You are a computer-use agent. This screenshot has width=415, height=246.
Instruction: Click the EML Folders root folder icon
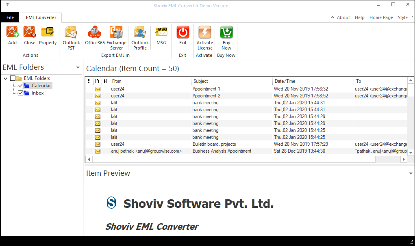[x=19, y=78]
